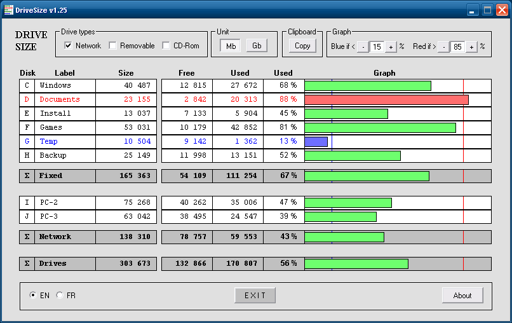
Task: Click the 'PC-2' network drive label
Action: 49,202
